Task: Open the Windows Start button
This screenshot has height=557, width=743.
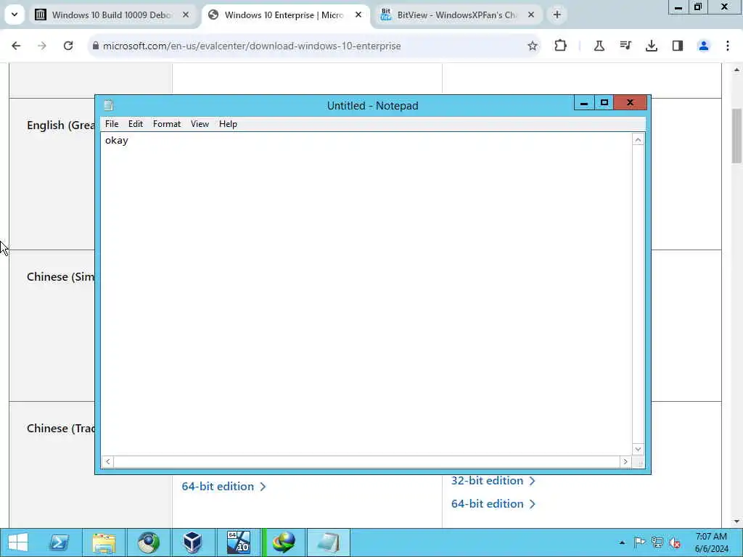Action: pos(18,542)
